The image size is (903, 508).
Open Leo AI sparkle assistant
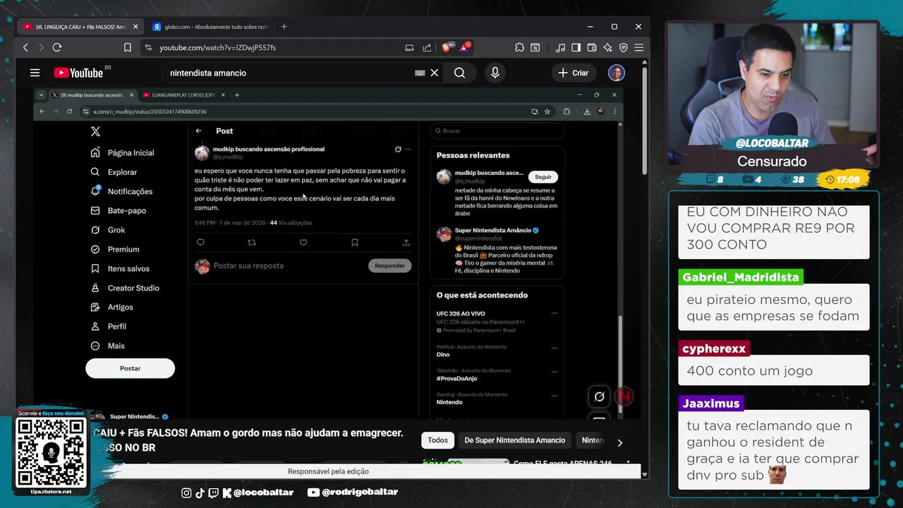coord(607,47)
